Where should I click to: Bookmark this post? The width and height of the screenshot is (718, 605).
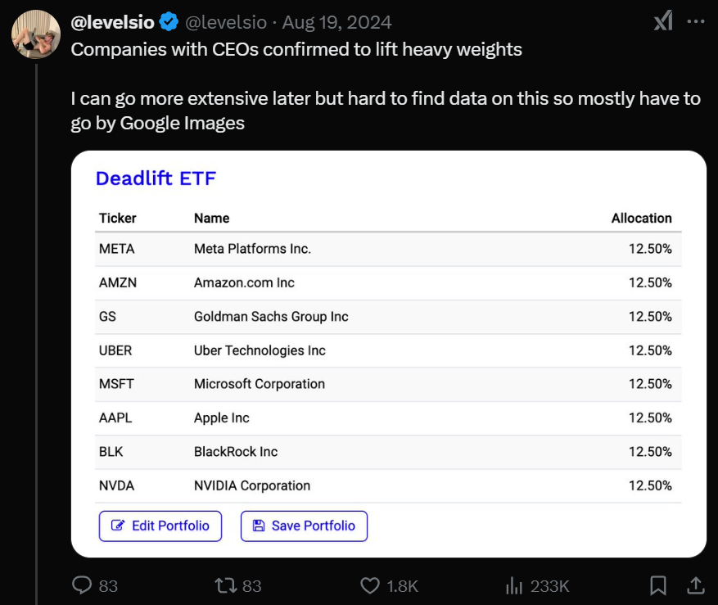tap(657, 585)
